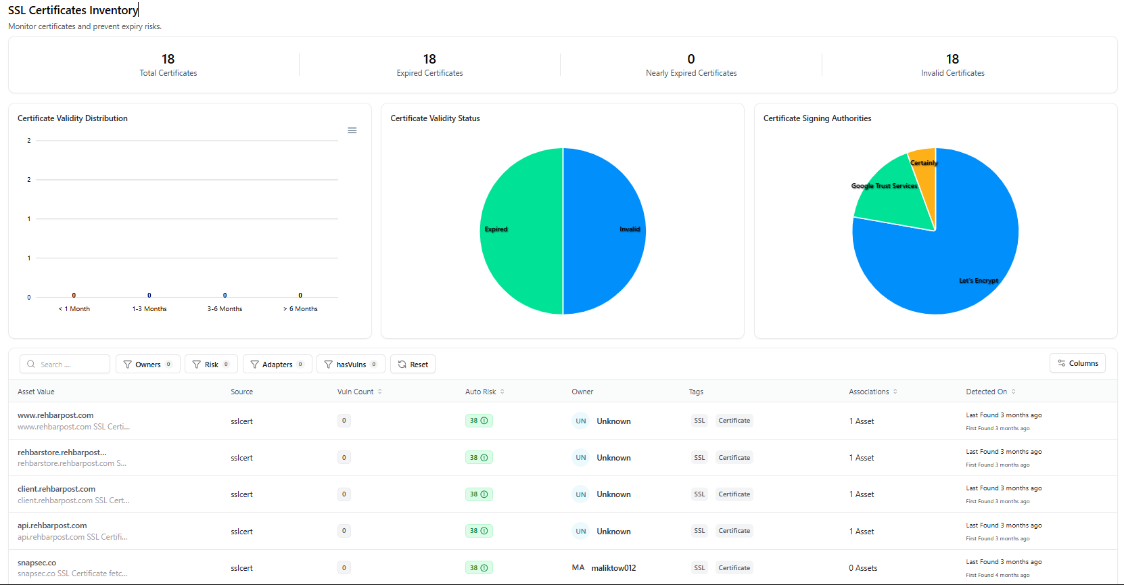
Task: Click SSL tag in www.rehbarpost.com row
Action: click(x=699, y=421)
